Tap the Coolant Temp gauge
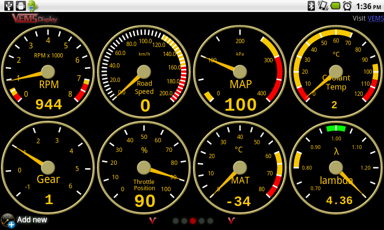The height and width of the screenshot is (230, 384). pyautogui.click(x=336, y=72)
